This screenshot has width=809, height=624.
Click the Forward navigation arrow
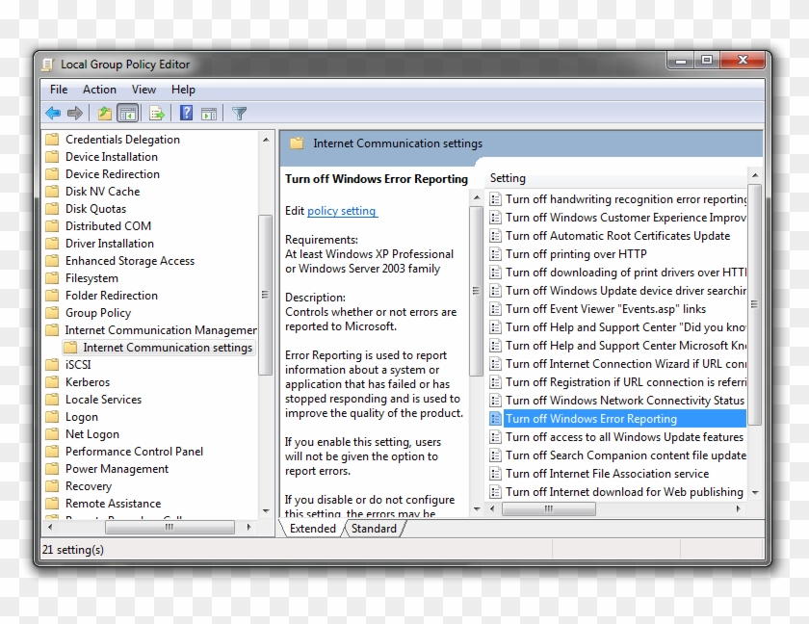click(x=76, y=113)
